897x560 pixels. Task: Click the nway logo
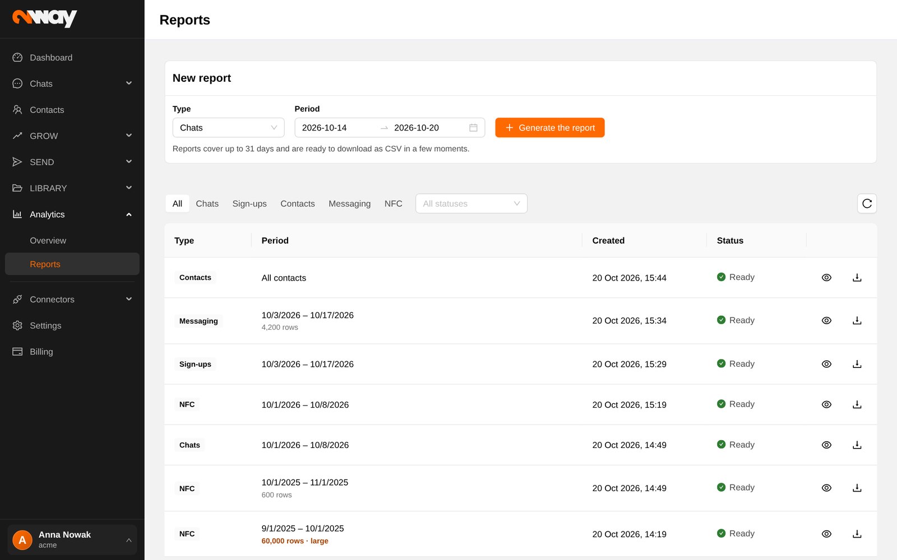tap(45, 18)
